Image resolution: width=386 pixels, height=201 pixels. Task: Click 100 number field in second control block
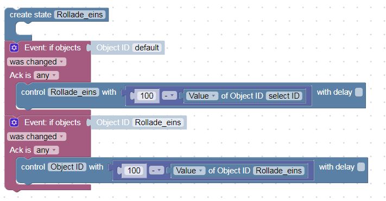[x=134, y=171]
